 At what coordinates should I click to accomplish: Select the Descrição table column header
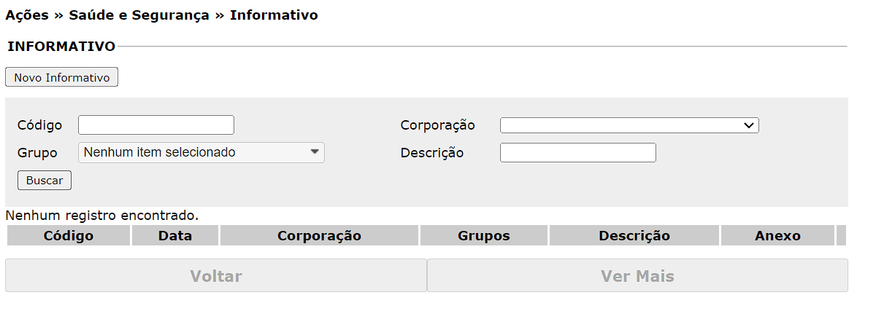(634, 235)
